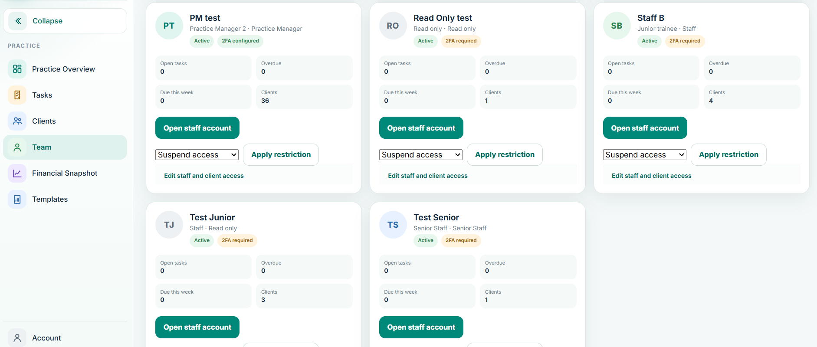This screenshot has width=817, height=347.
Task: Click the Account user icon
Action: (17, 338)
